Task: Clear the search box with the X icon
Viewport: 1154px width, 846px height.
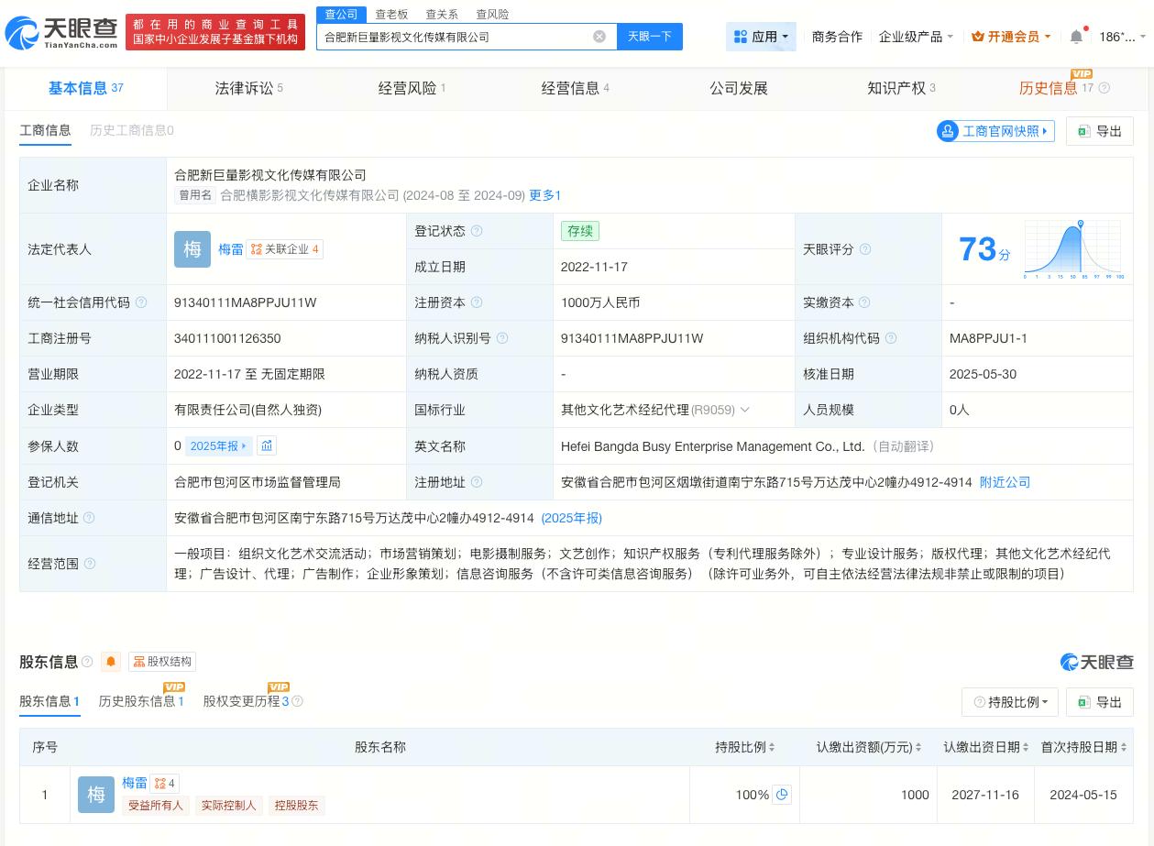Action: pyautogui.click(x=599, y=37)
